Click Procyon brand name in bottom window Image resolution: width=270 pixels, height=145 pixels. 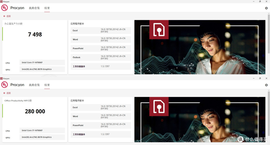(17, 85)
